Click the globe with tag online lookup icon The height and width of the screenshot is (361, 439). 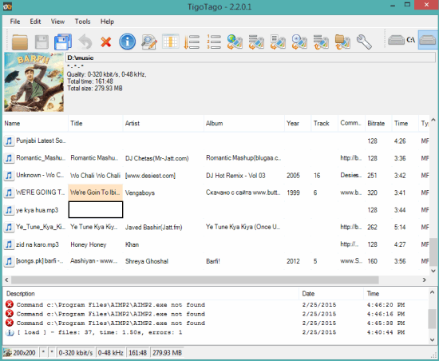[235, 42]
